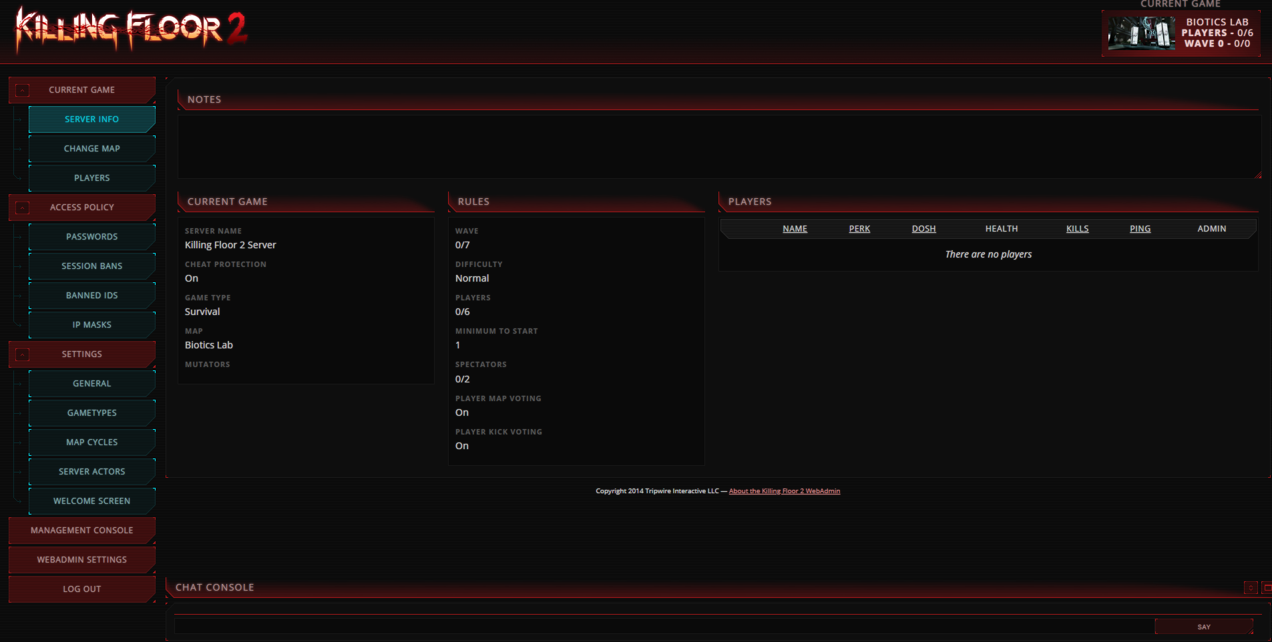The height and width of the screenshot is (642, 1272).
Task: Collapse the Current Game menu section
Action: pos(22,90)
